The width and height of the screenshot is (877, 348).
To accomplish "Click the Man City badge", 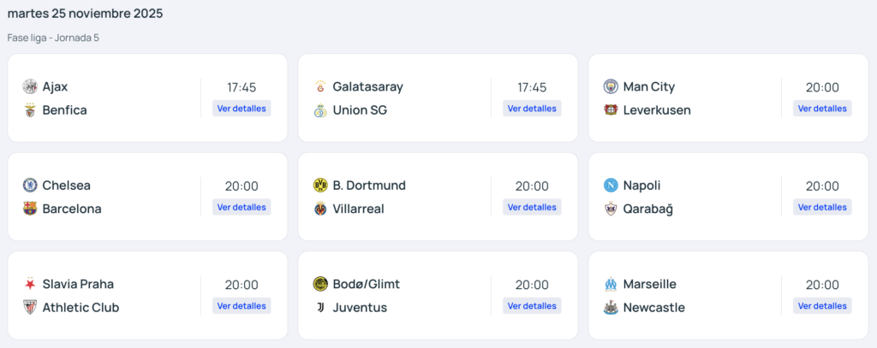I will (611, 86).
